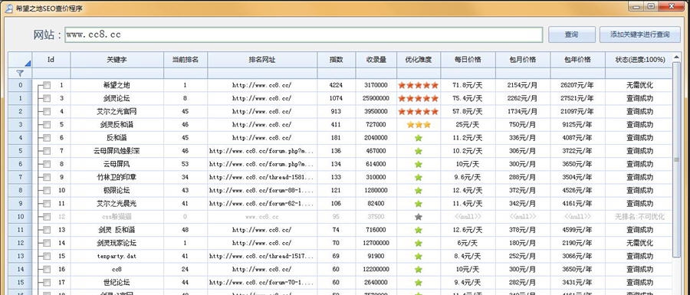The height and width of the screenshot is (295, 690).
Task: Click gray star in css躲猫猫 row
Action: (x=419, y=217)
